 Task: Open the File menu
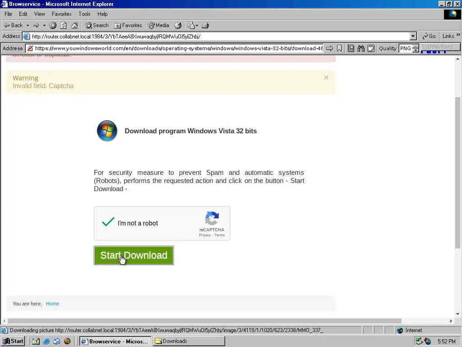(x=8, y=14)
